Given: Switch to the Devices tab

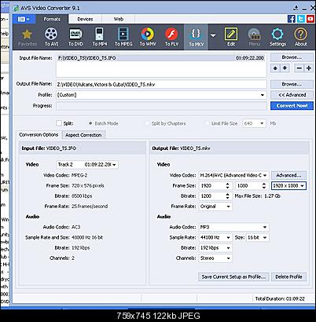Looking at the screenshot, I should pyautogui.click(x=85, y=19).
